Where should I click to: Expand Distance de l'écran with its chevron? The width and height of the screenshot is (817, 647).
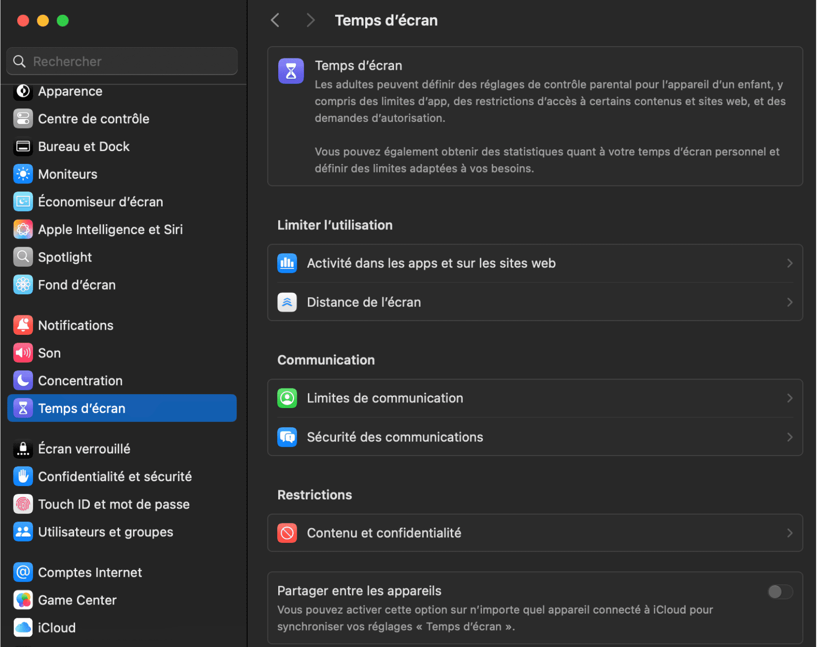[x=790, y=302]
